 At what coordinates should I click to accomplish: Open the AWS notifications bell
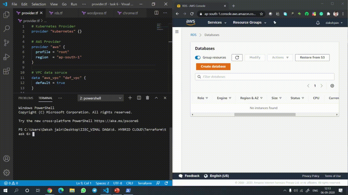pyautogui.click(x=318, y=23)
